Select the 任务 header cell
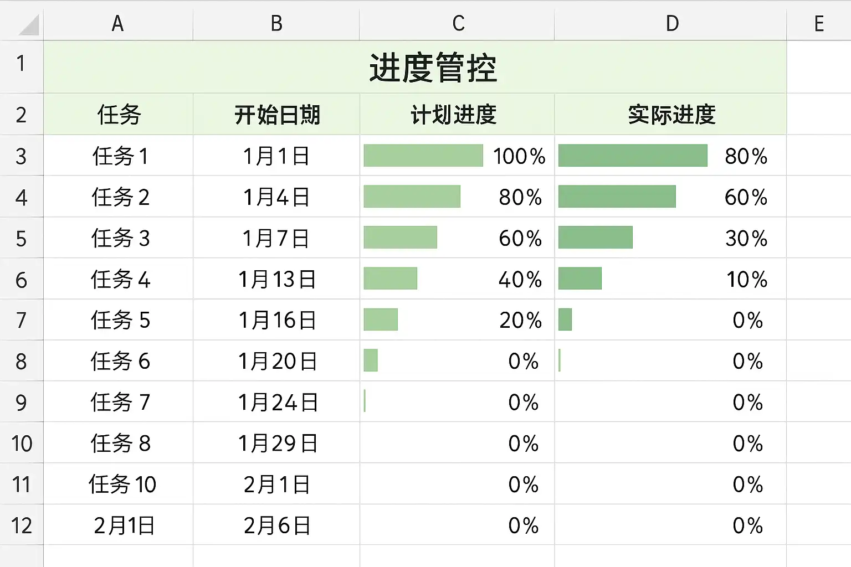 119,115
